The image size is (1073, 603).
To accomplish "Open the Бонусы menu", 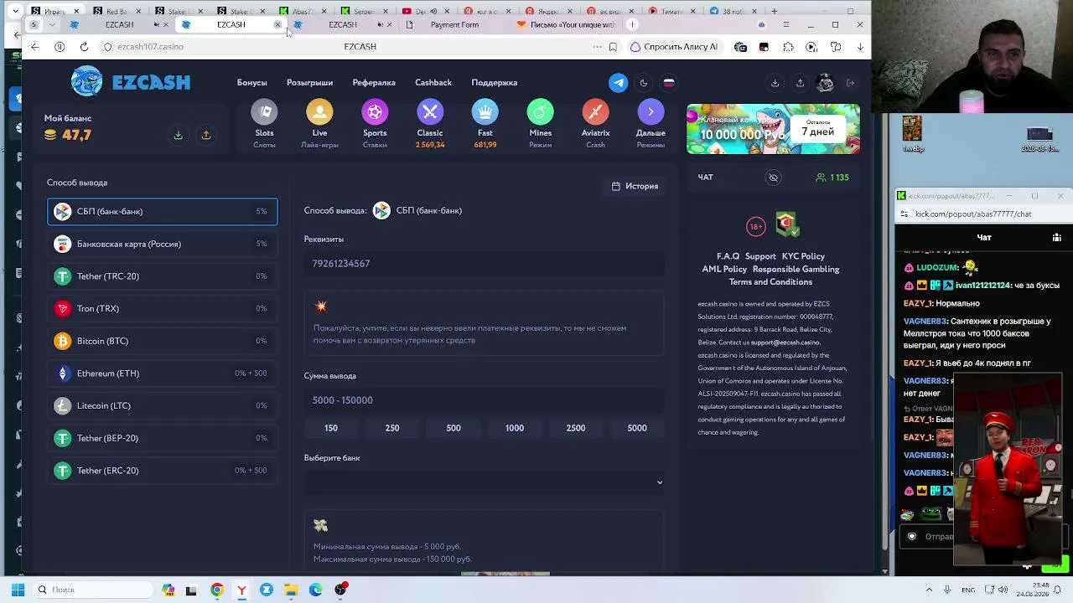I will coord(251,83).
